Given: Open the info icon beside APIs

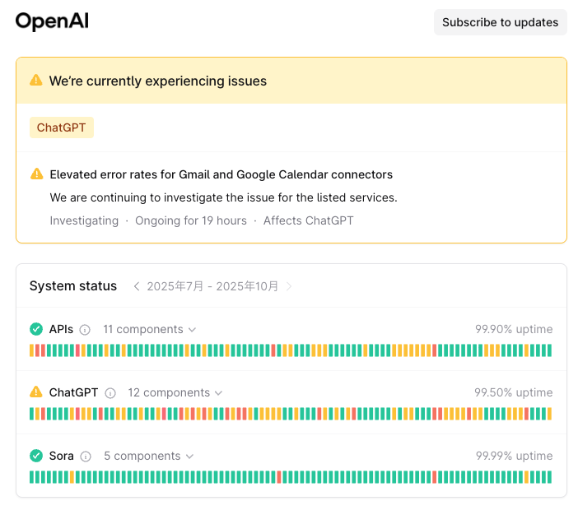Looking at the screenshot, I should pyautogui.click(x=85, y=330).
